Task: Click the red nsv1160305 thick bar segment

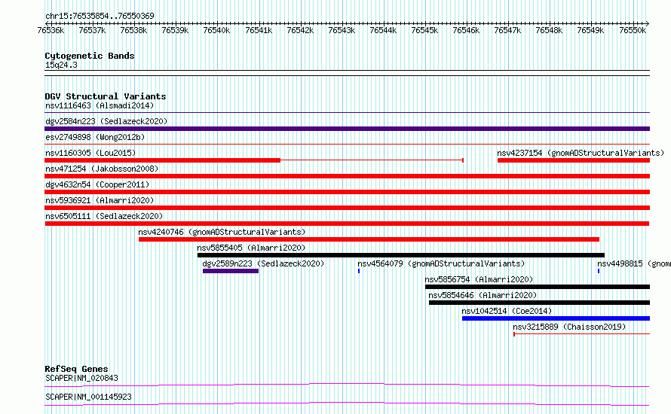Action: tap(163, 160)
